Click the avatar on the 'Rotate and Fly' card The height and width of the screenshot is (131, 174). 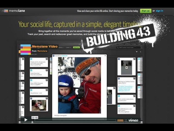(47, 59)
